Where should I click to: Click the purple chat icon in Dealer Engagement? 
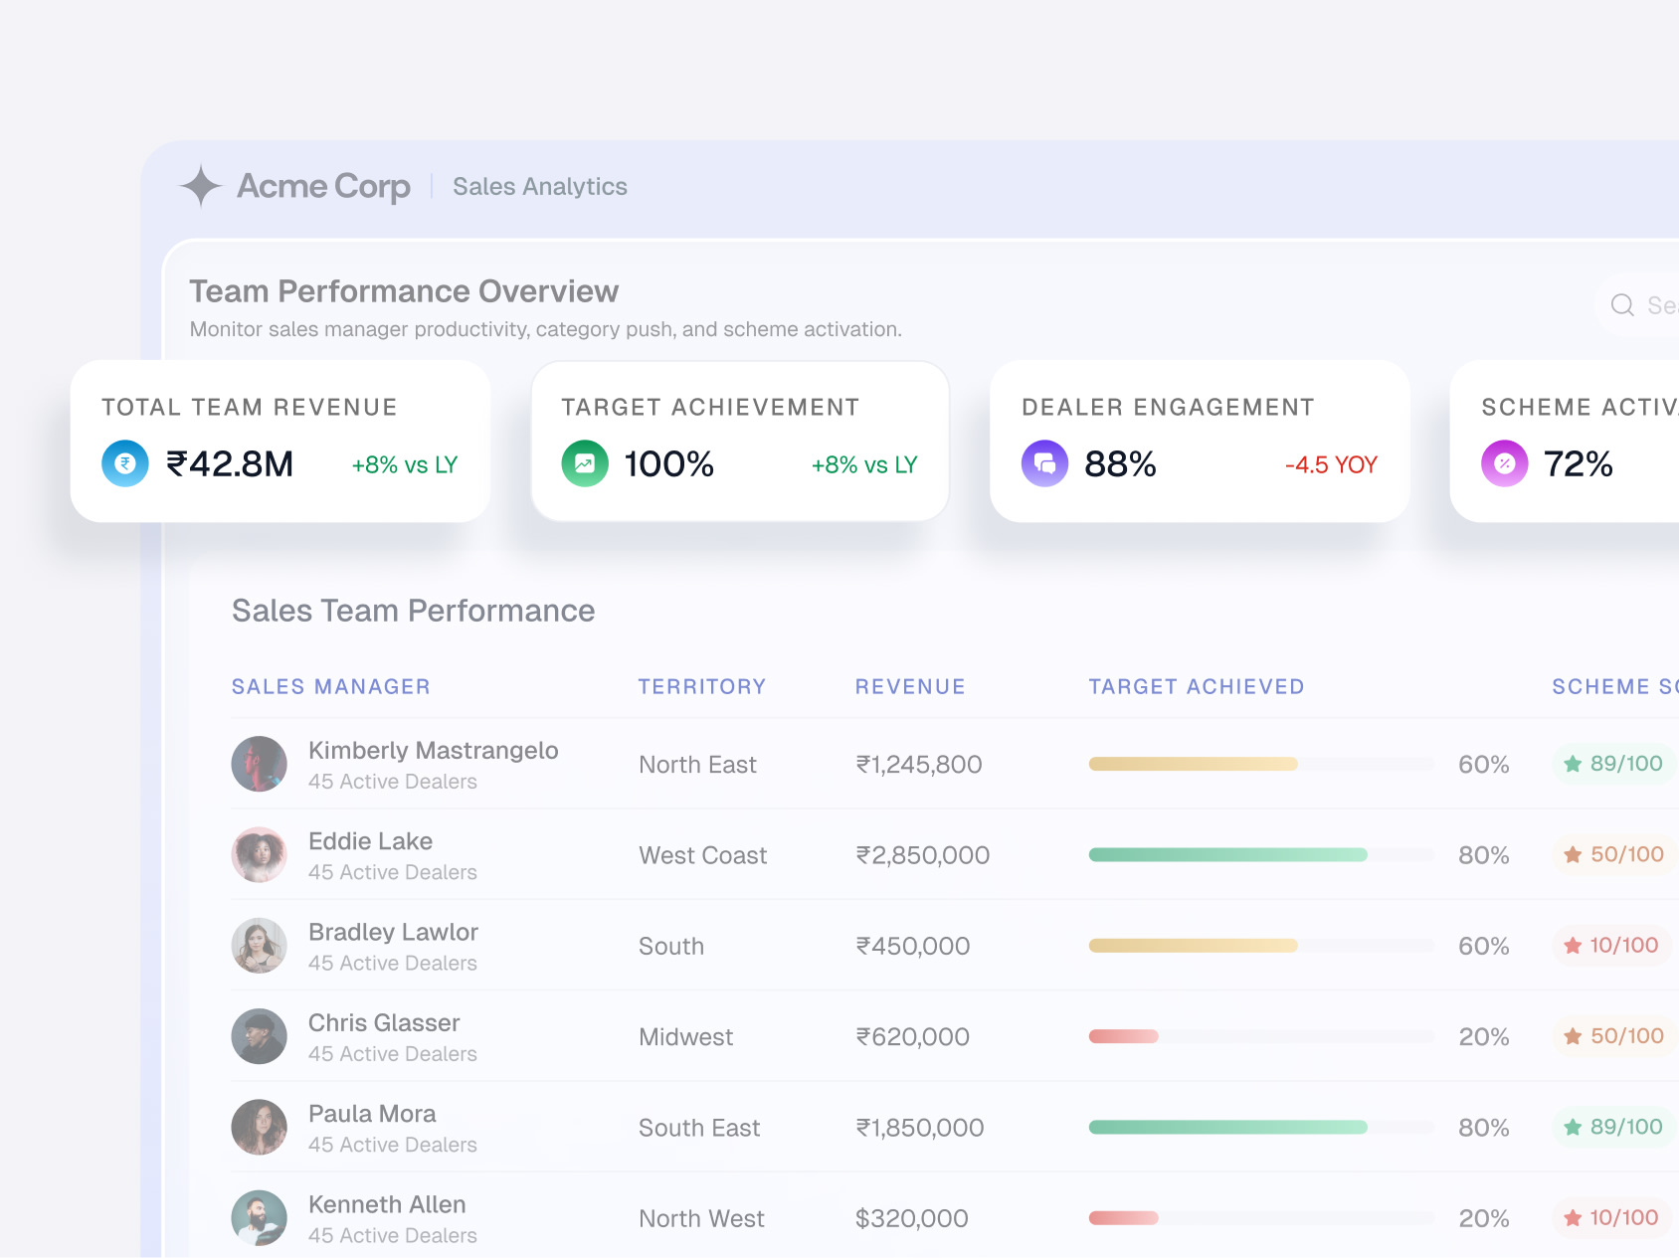1045,463
